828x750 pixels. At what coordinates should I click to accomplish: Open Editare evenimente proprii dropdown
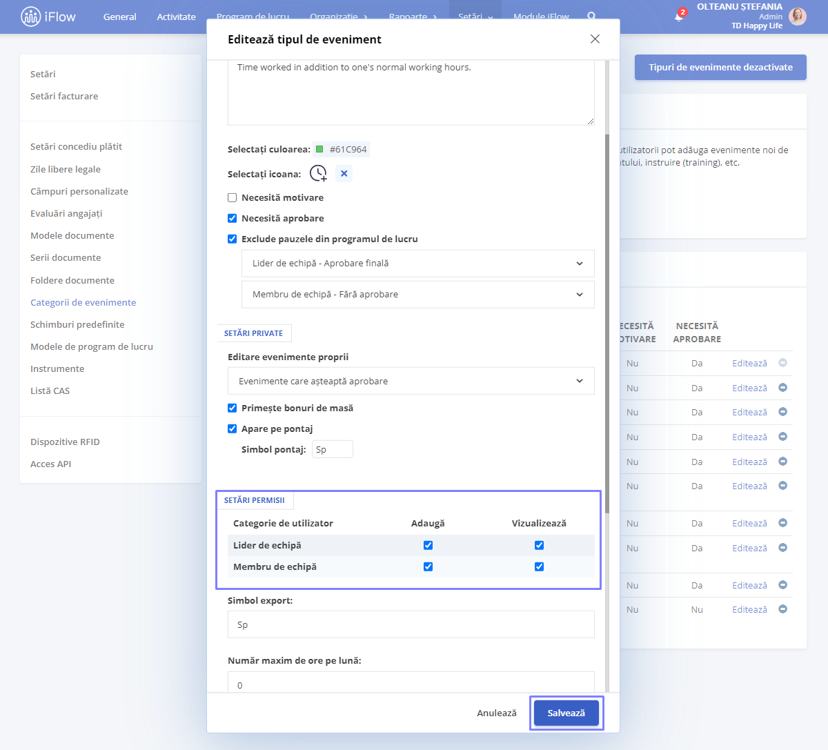pos(411,381)
